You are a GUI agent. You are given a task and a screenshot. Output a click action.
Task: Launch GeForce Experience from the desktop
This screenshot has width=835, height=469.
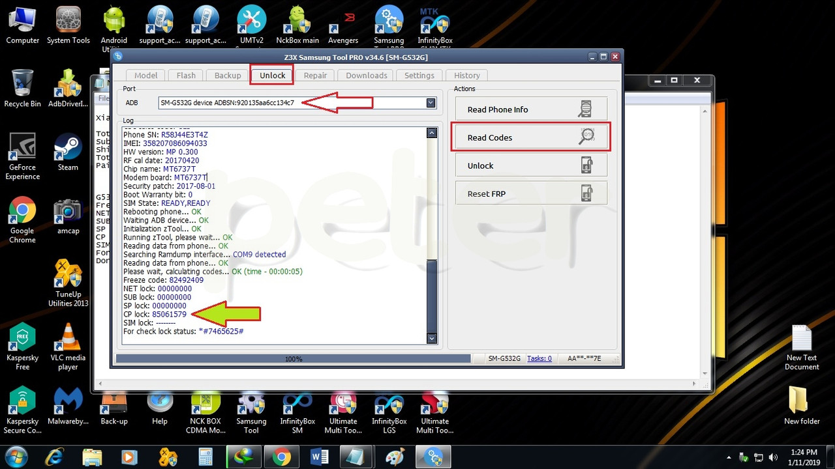[x=22, y=156]
